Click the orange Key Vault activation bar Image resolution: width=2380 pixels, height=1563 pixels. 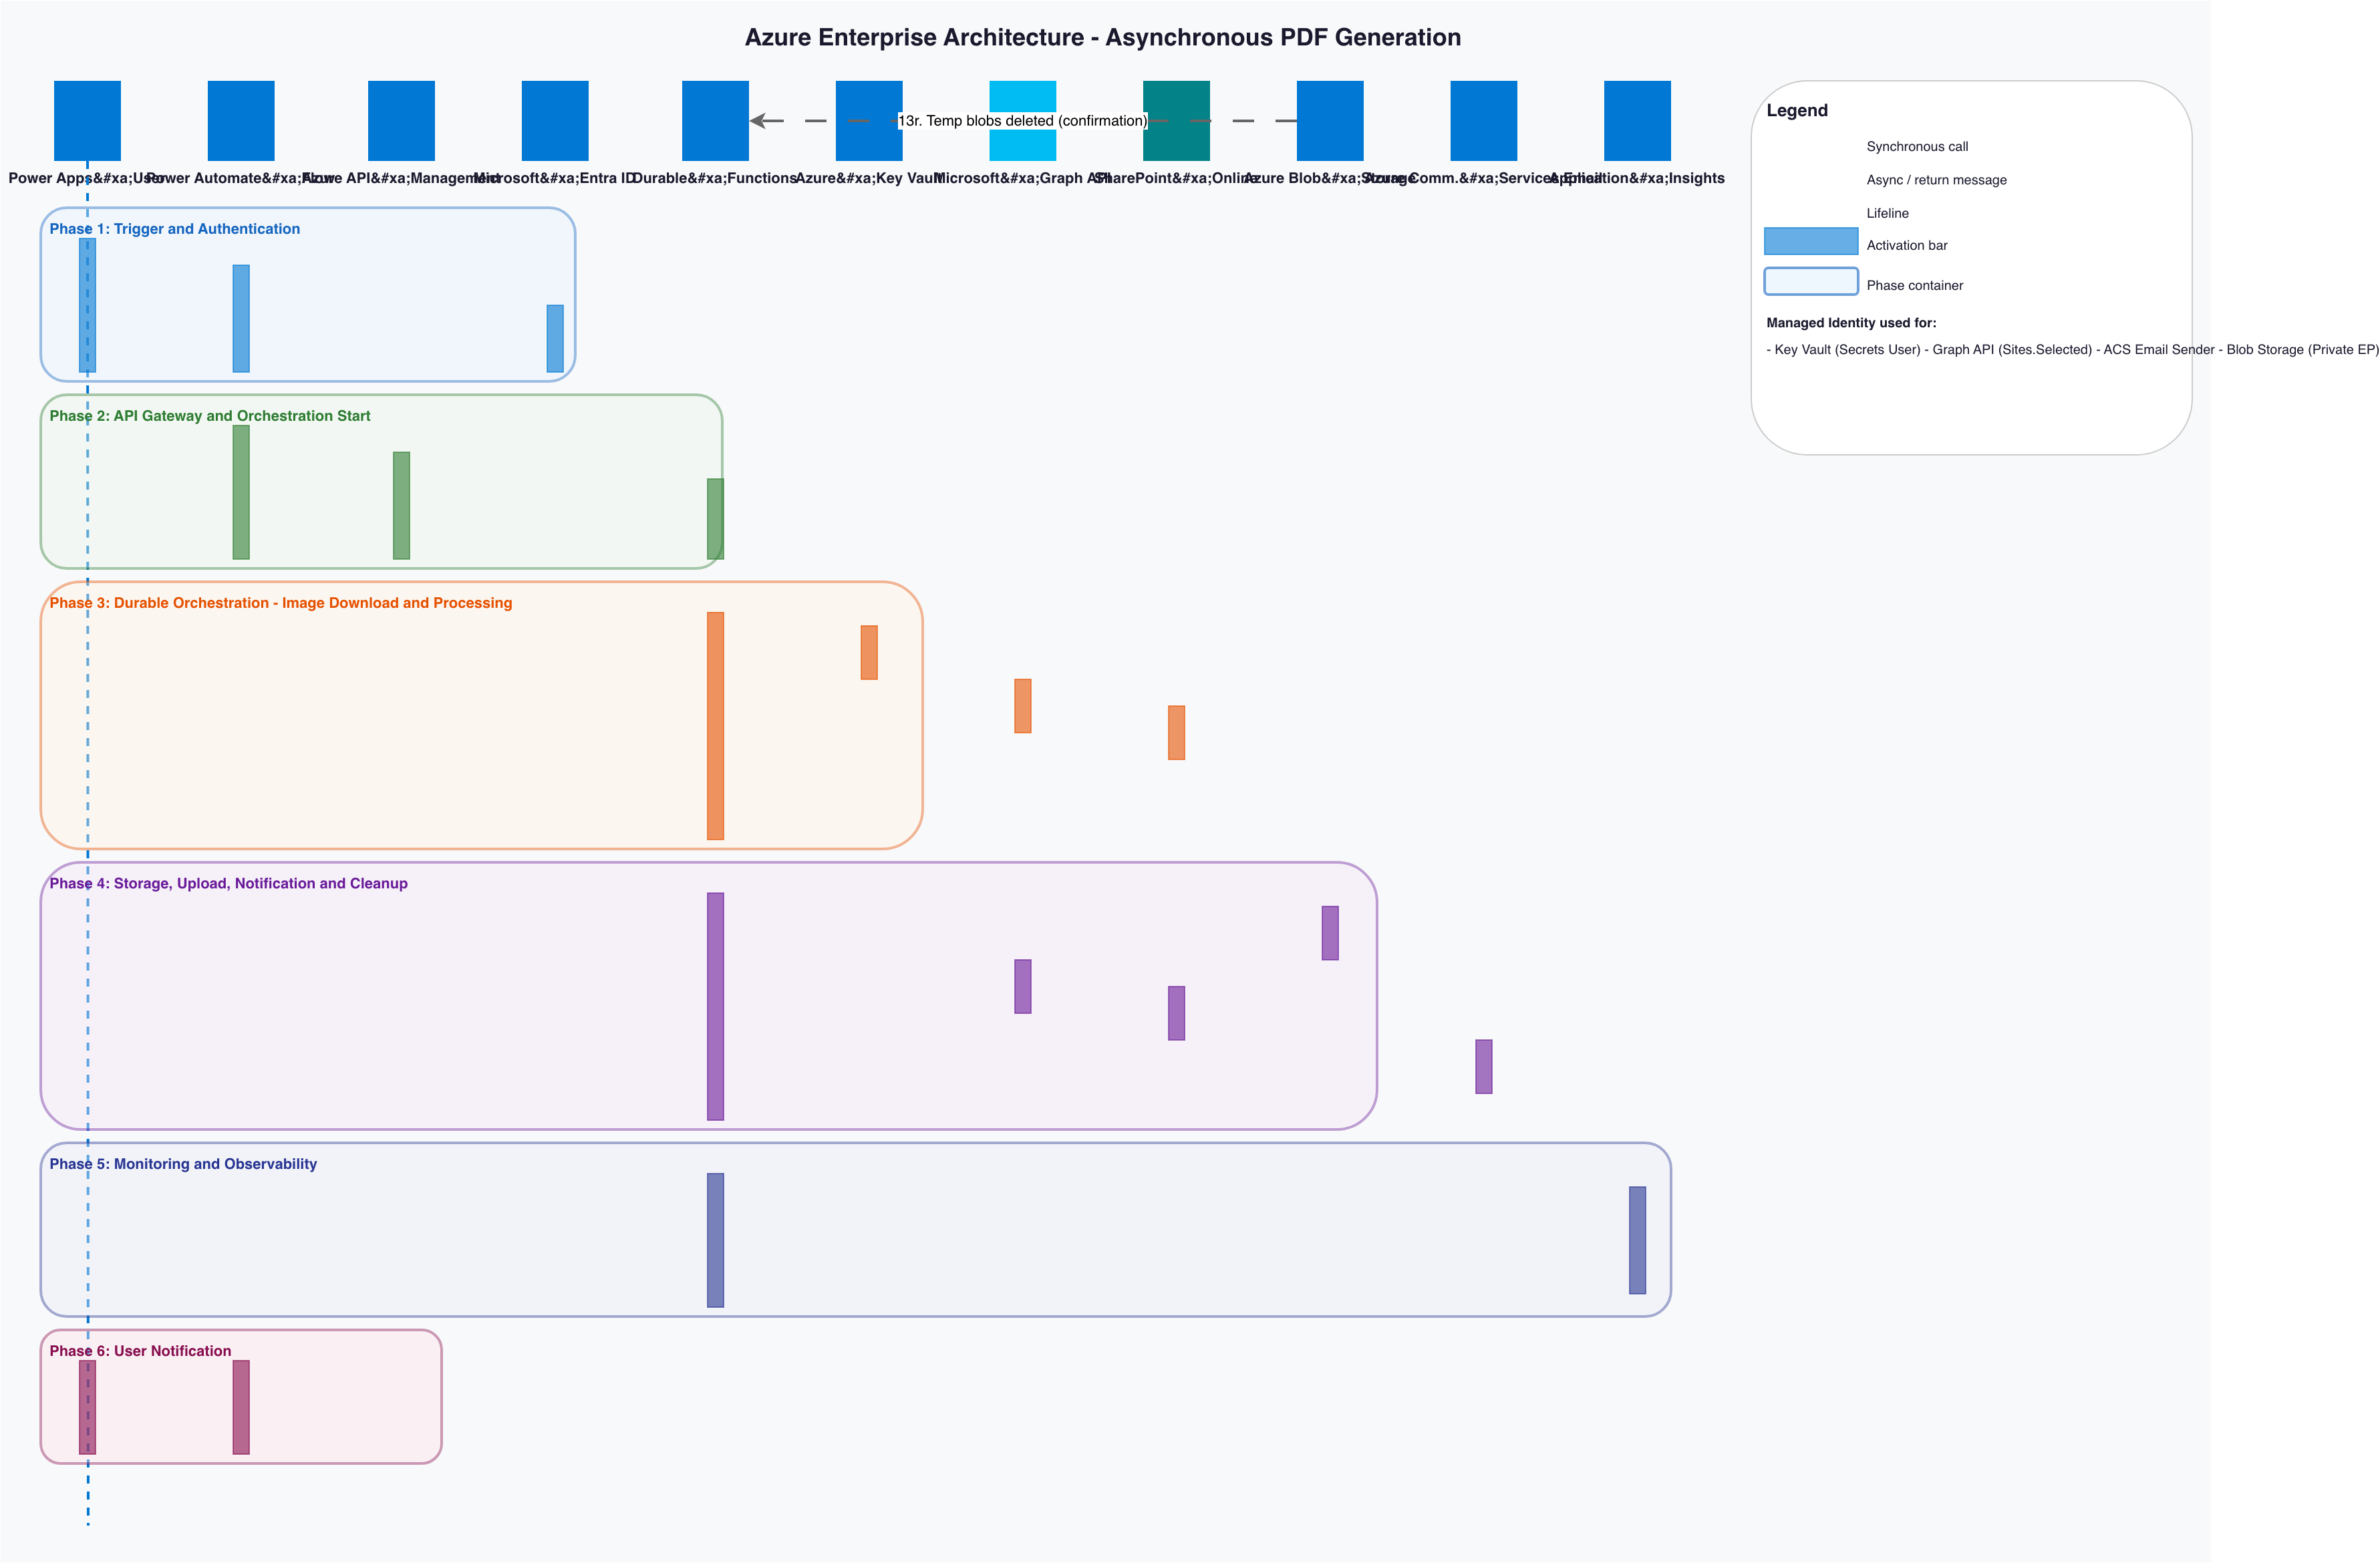pos(869,653)
